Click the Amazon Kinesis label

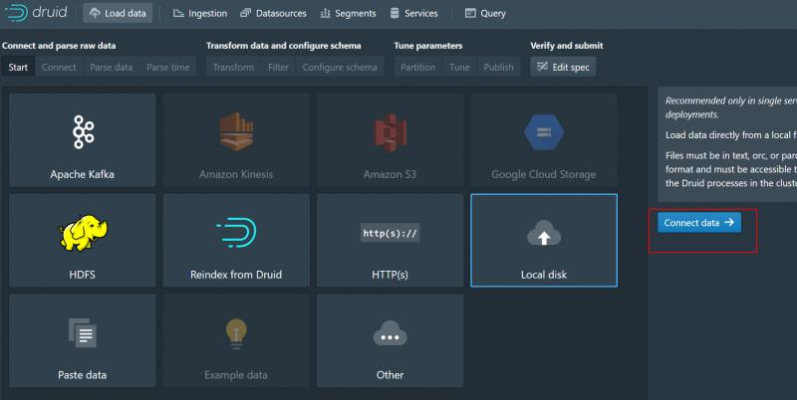pyautogui.click(x=236, y=174)
